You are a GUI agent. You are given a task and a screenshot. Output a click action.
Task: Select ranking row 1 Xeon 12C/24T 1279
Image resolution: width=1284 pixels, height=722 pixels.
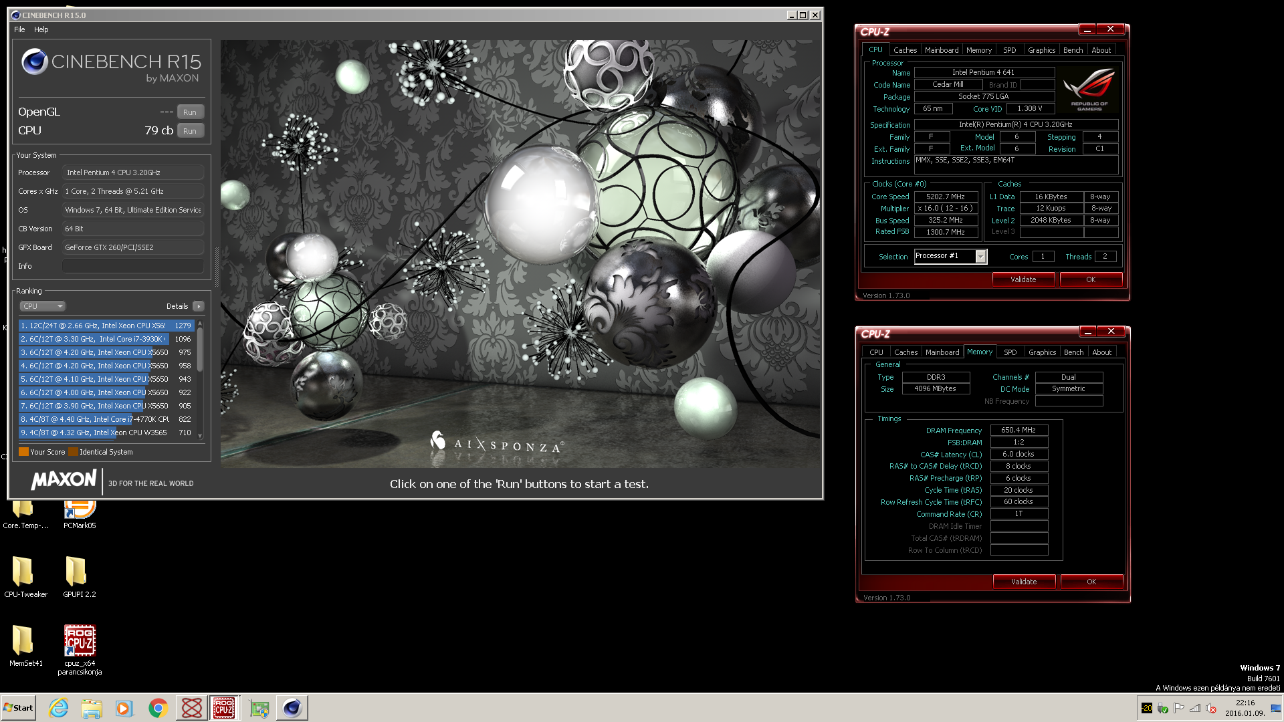106,326
